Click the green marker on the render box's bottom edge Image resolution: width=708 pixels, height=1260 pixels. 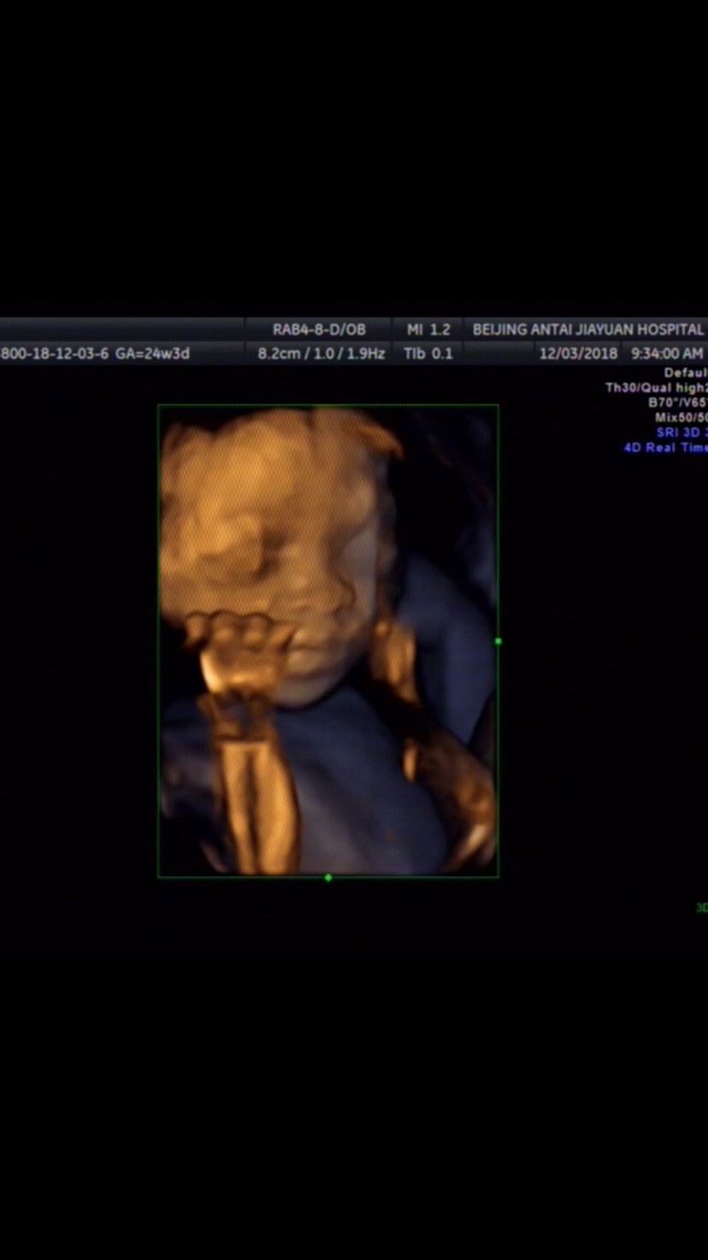click(x=328, y=877)
